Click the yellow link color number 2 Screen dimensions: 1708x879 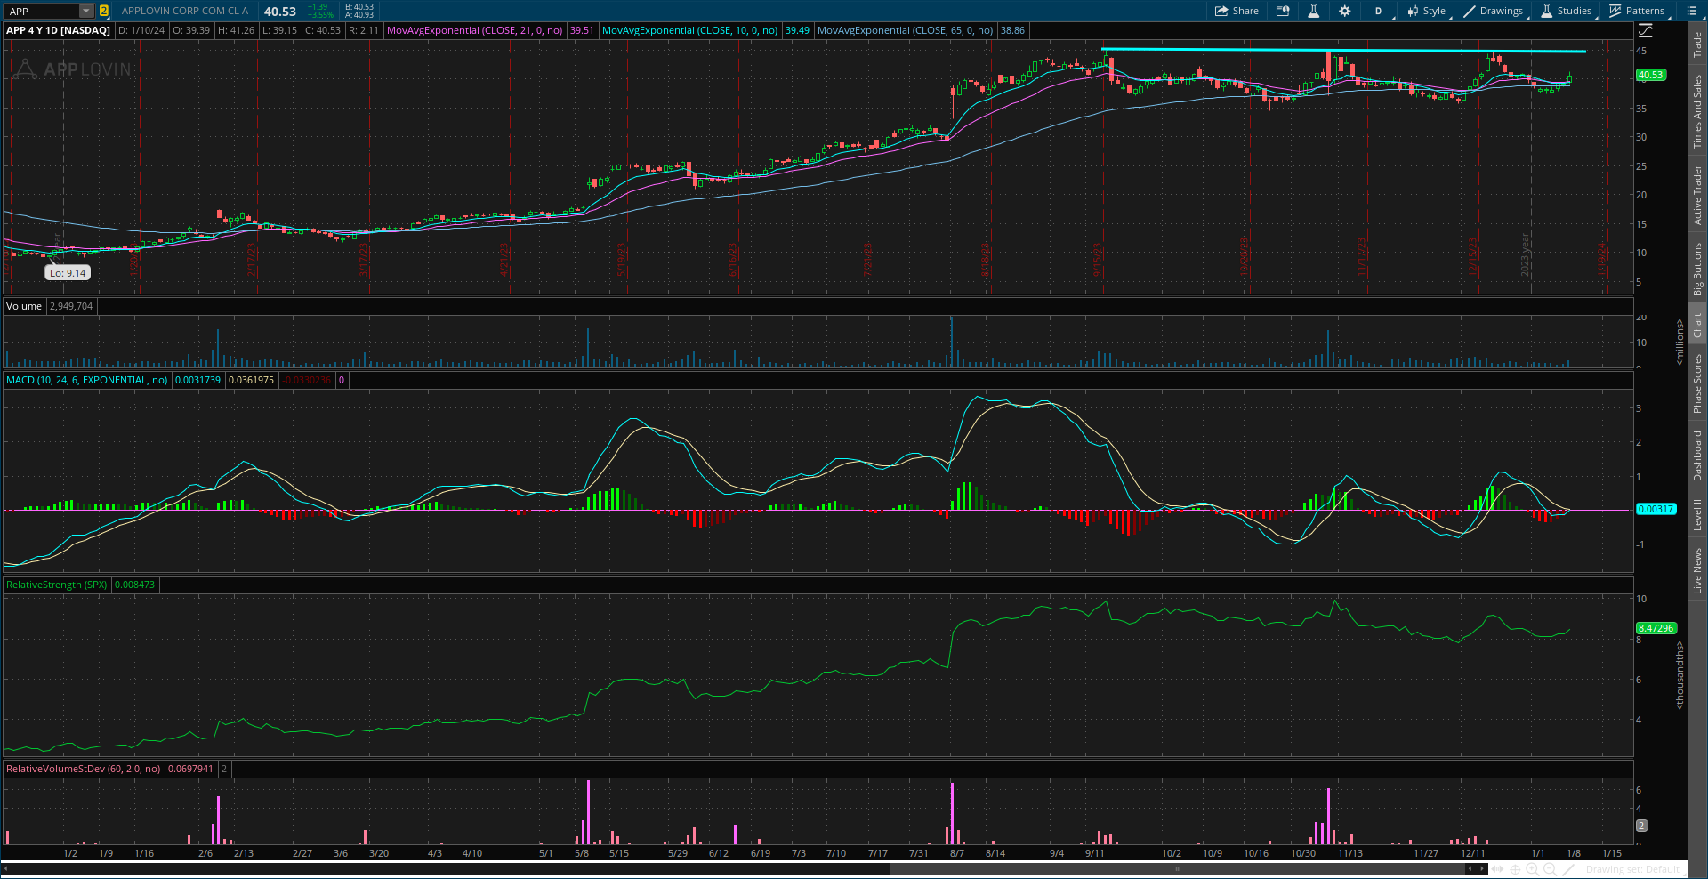click(104, 11)
